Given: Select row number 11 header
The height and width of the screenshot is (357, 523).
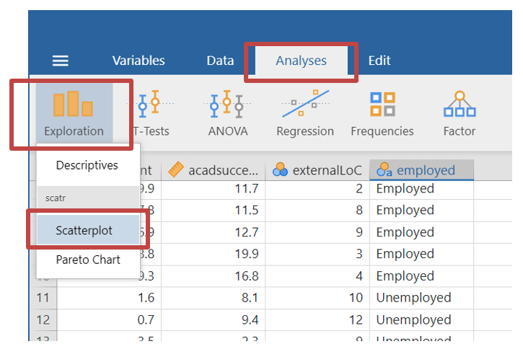Looking at the screenshot, I should pos(43,298).
